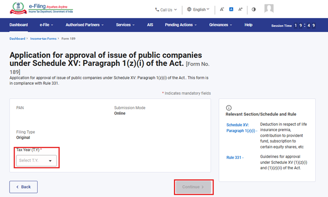
Task: Select the default font size A icon
Action: tap(231, 10)
